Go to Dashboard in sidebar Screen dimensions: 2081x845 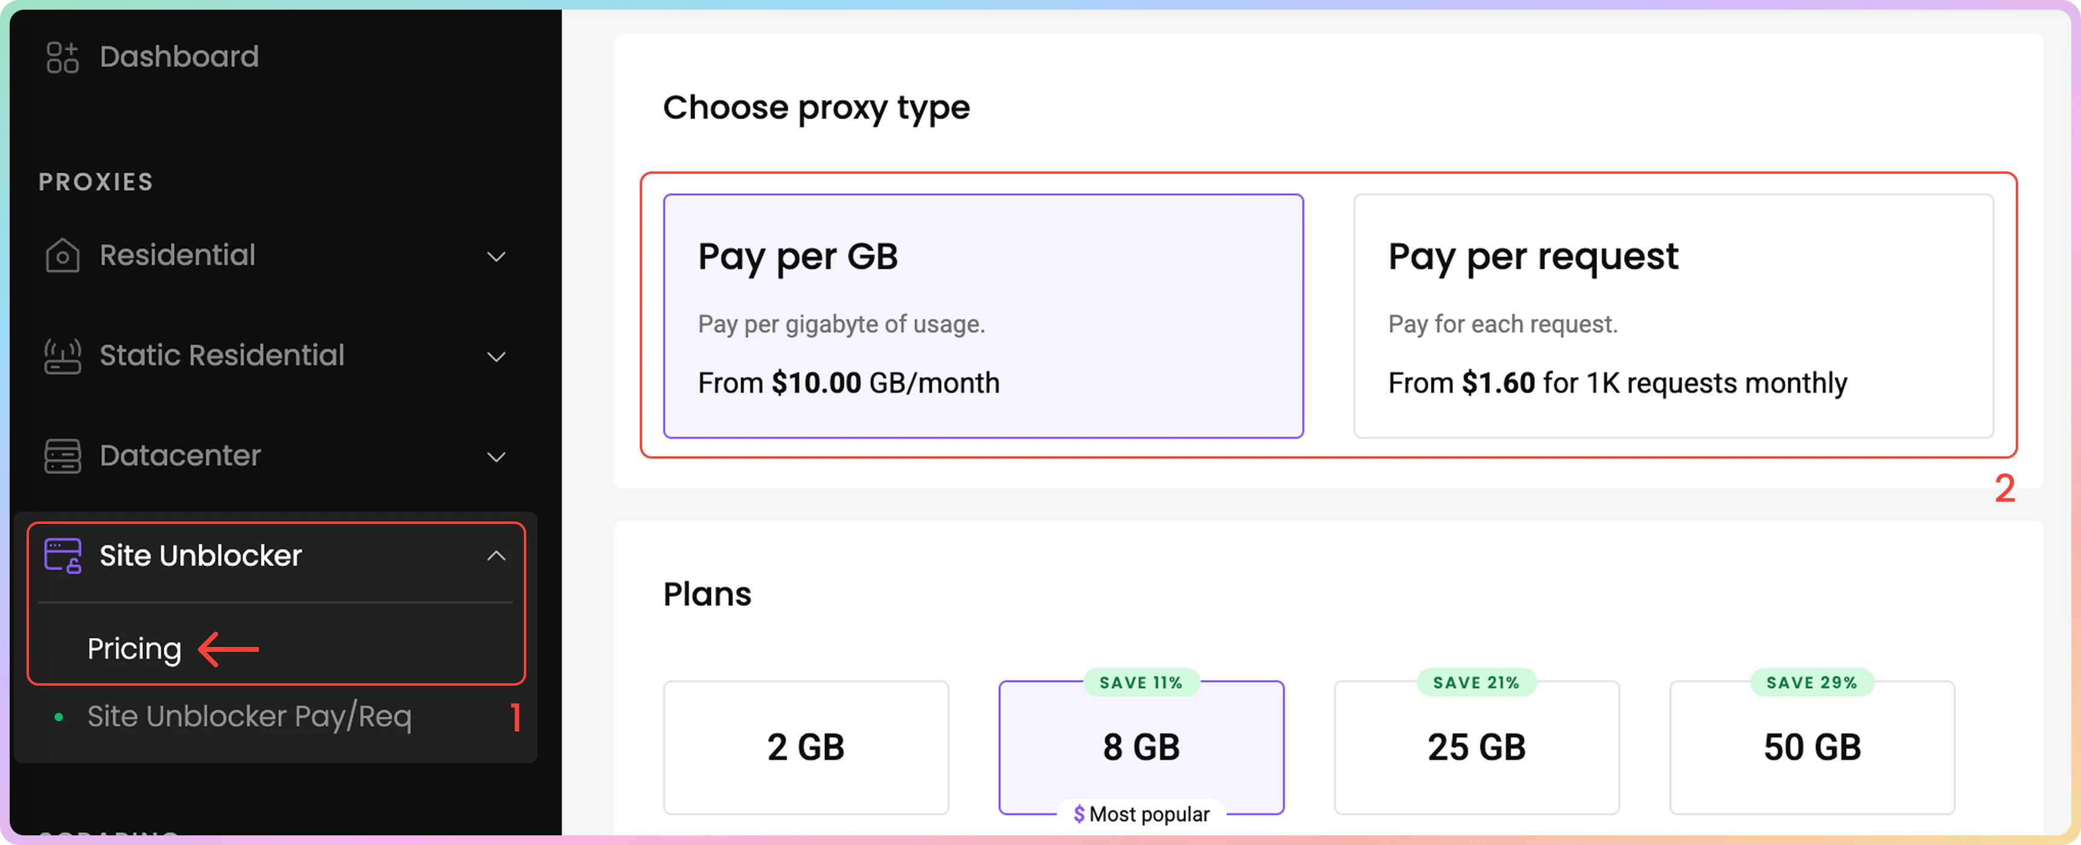179,57
